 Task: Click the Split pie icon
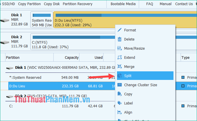[x=120, y=76]
